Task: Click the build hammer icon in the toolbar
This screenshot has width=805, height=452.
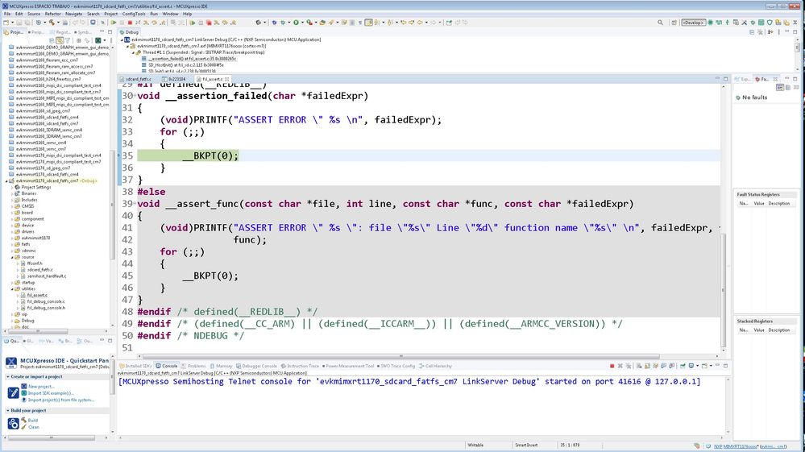Action: pyautogui.click(x=52, y=23)
